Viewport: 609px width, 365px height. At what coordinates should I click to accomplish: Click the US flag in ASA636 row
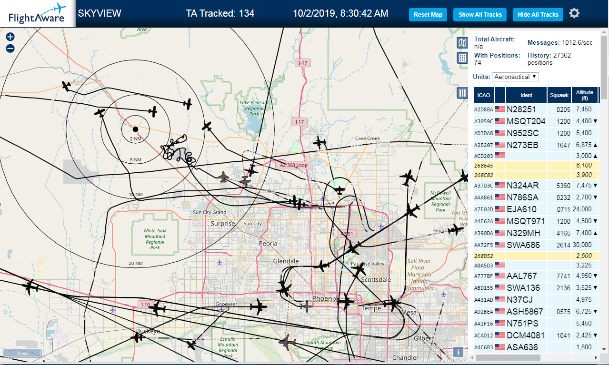click(x=500, y=347)
